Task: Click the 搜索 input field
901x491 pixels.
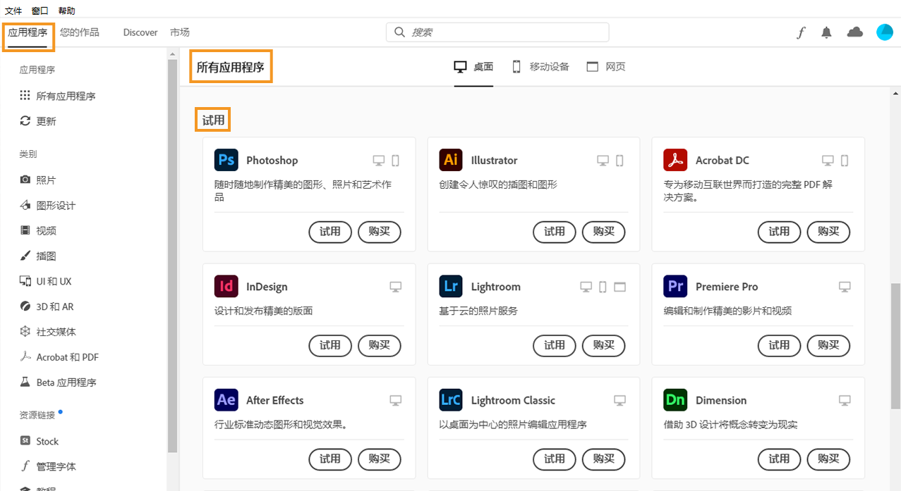Action: tap(497, 32)
